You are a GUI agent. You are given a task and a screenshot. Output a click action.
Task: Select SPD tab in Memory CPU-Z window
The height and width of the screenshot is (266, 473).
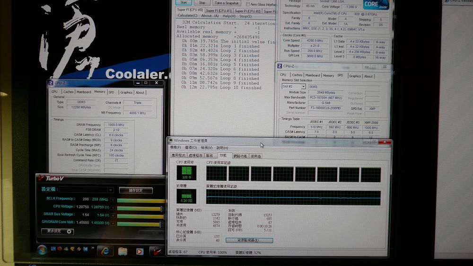pos(111,92)
